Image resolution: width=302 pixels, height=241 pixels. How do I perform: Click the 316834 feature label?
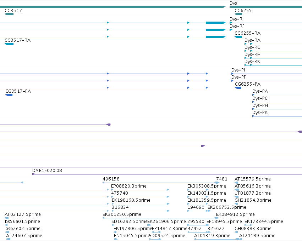pyautogui.click(x=120, y=207)
